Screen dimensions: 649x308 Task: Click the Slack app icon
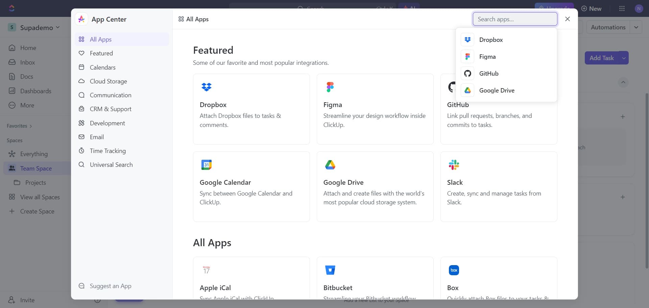[x=454, y=164]
